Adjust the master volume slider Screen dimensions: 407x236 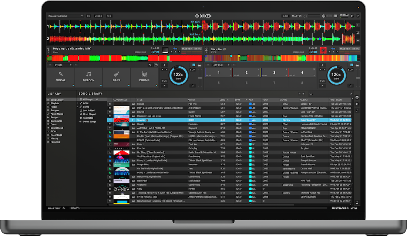click(x=314, y=16)
